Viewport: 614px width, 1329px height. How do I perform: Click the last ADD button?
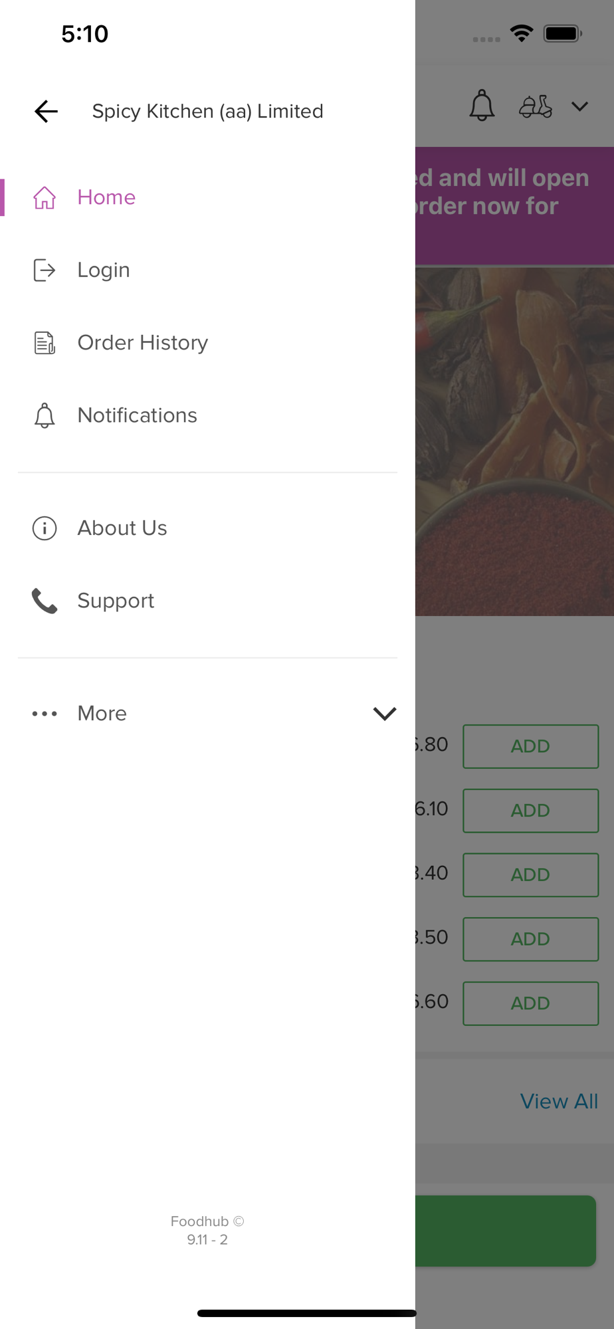(x=530, y=1003)
